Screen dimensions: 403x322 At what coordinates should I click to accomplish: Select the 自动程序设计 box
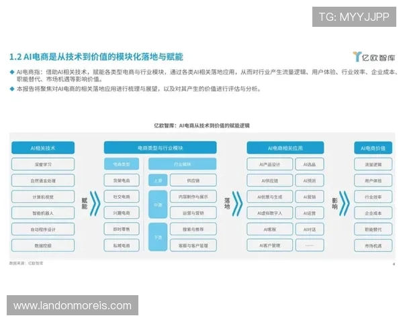pos(43,229)
